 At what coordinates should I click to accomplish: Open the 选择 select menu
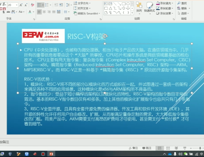point(183,13)
